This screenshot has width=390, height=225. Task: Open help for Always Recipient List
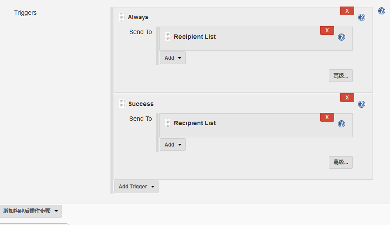(x=342, y=37)
